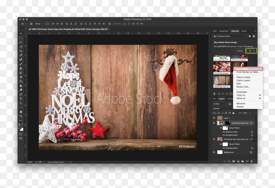Hide the Christmas tree, Noel wish layer
The width and height of the screenshot is (275, 188).
click(x=214, y=139)
